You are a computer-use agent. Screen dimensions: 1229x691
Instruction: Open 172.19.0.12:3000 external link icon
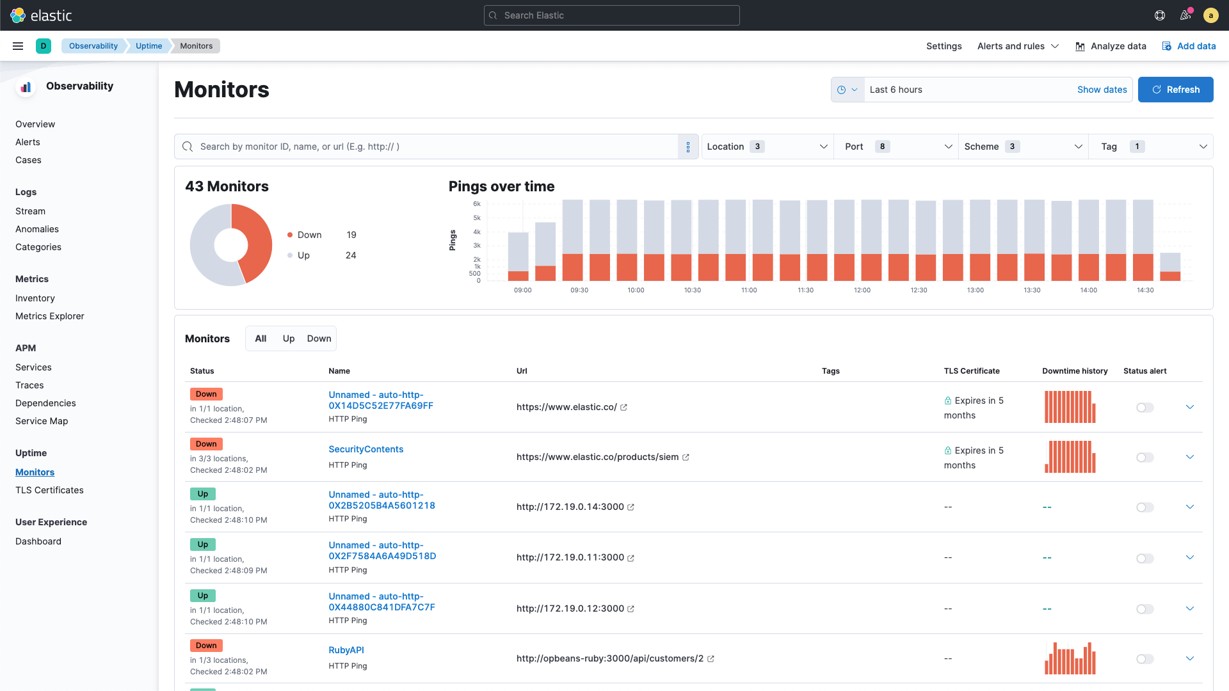(631, 609)
